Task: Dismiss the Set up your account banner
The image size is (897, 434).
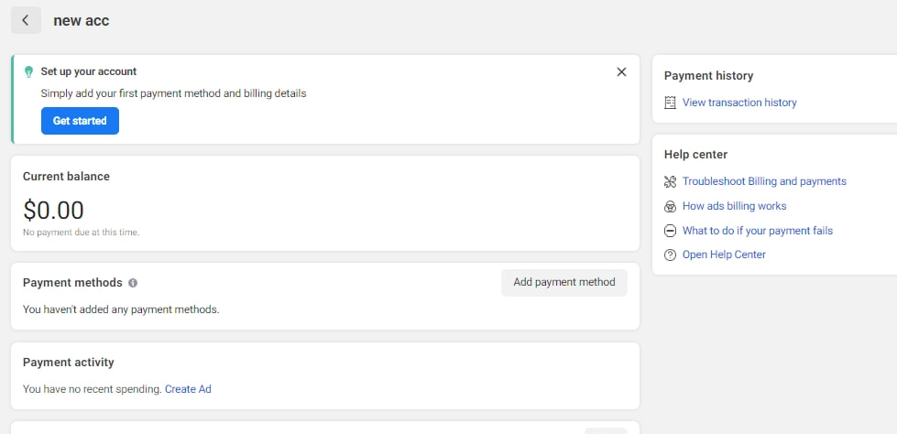Action: 621,72
